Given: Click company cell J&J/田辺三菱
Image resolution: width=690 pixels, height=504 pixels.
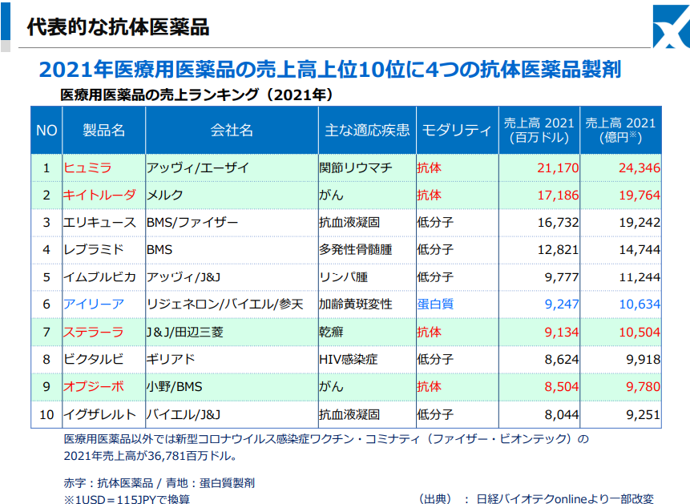Looking at the screenshot, I should [x=185, y=332].
